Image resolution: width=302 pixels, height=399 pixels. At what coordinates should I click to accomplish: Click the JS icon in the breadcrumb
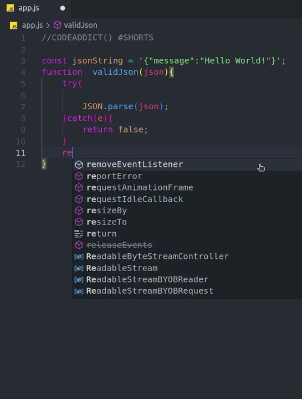13,25
